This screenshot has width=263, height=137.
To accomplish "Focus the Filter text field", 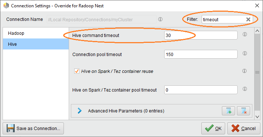I will [x=224, y=19].
